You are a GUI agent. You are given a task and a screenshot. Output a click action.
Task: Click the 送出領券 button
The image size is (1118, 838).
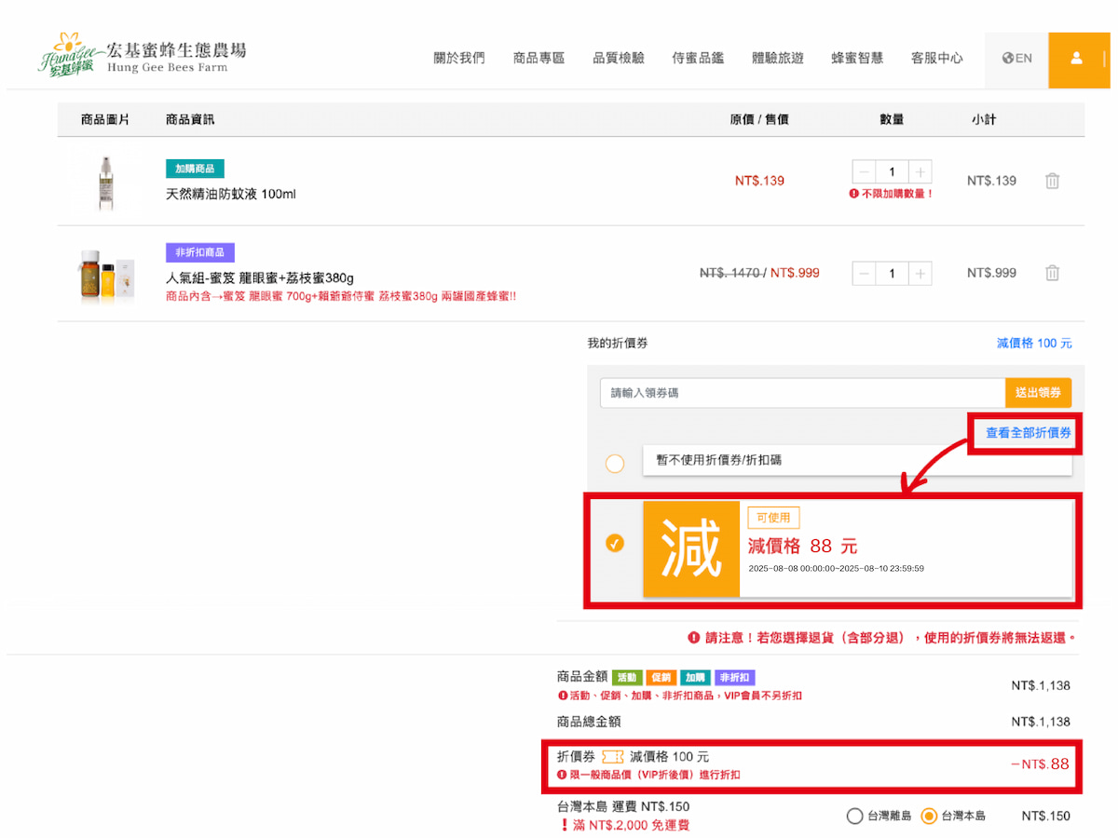pos(1038,393)
